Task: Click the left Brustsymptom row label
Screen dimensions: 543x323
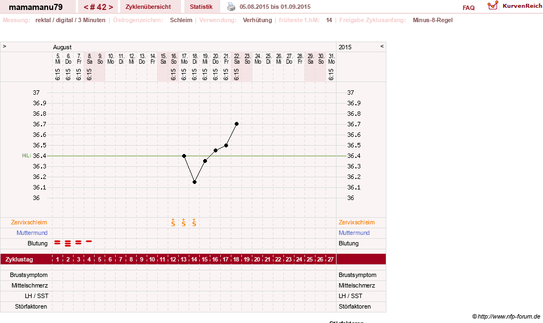Action: (29, 275)
